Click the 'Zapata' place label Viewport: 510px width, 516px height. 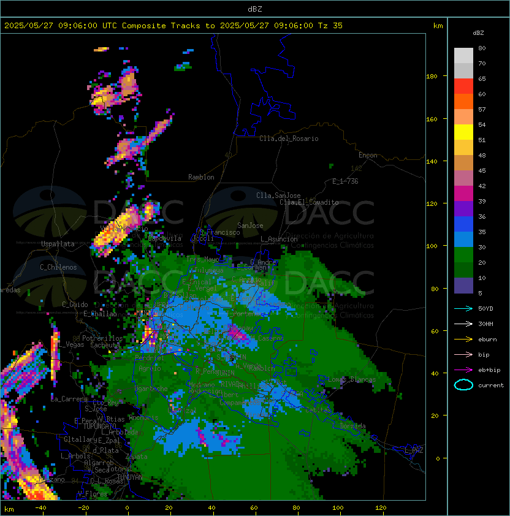click(x=136, y=457)
